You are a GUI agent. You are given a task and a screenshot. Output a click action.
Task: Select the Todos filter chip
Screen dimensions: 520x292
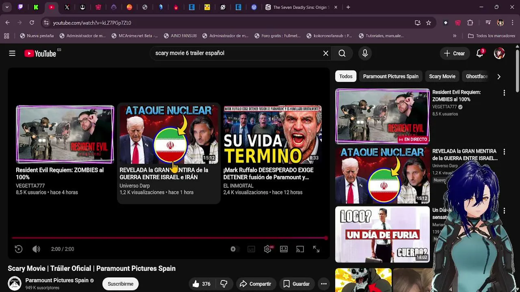pyautogui.click(x=346, y=76)
